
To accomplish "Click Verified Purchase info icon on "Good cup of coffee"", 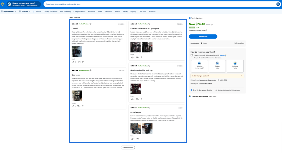I will (149, 66).
